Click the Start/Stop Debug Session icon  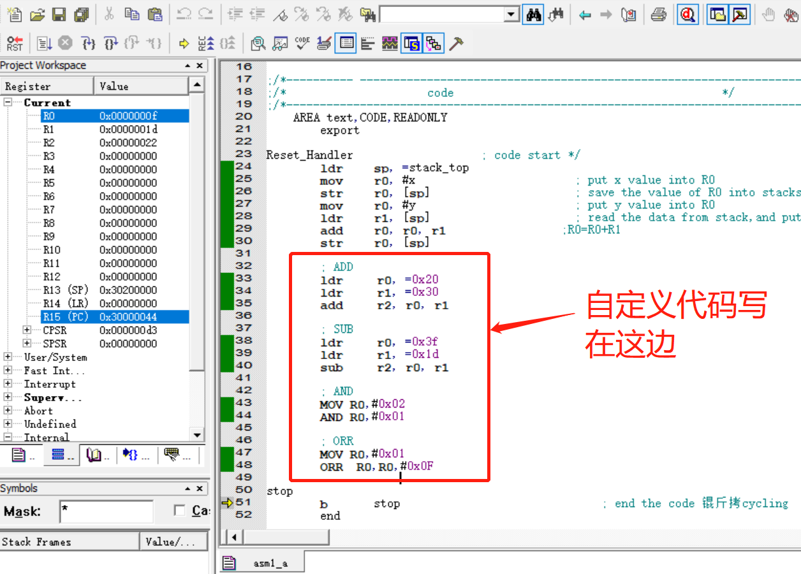[687, 14]
